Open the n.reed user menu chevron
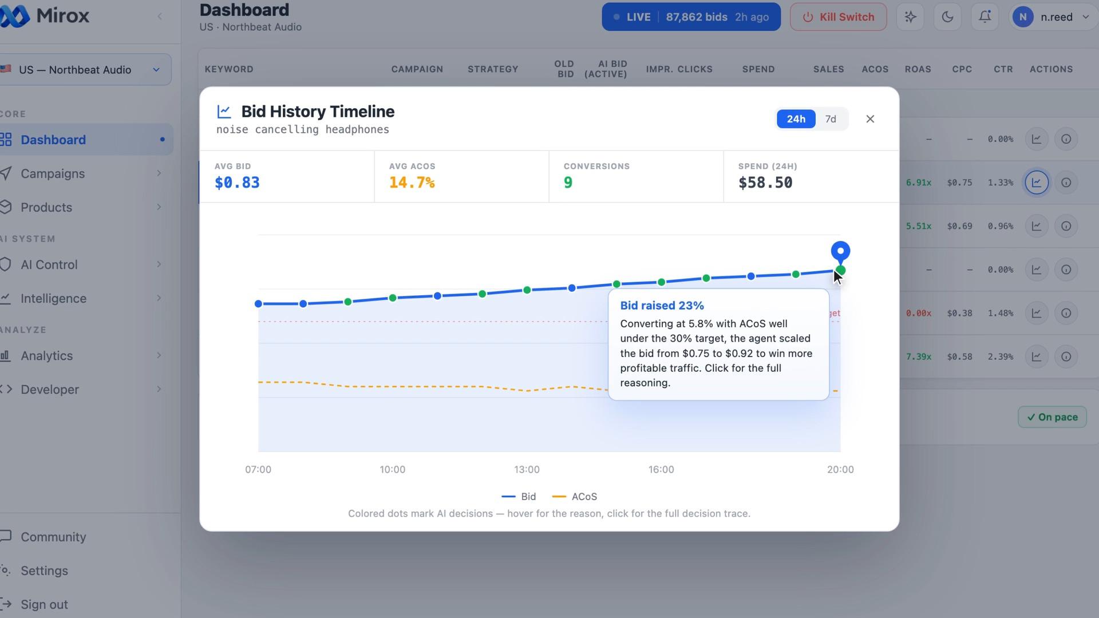1099x618 pixels. click(x=1085, y=17)
